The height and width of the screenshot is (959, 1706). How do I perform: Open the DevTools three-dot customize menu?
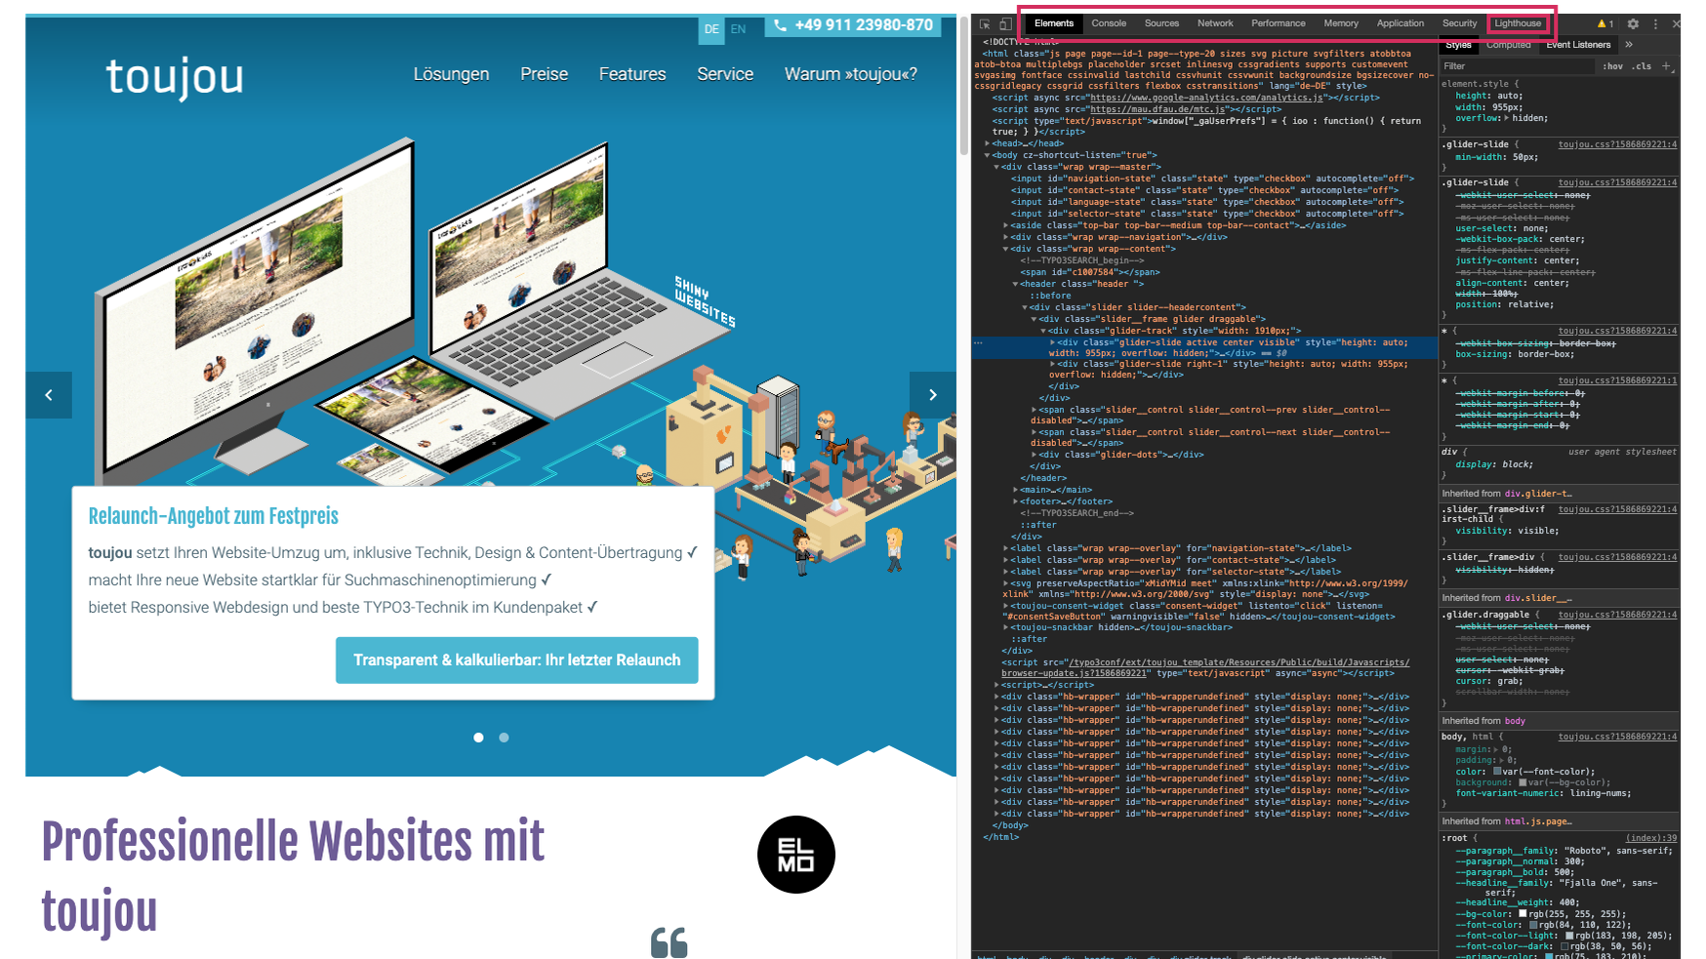tap(1655, 23)
